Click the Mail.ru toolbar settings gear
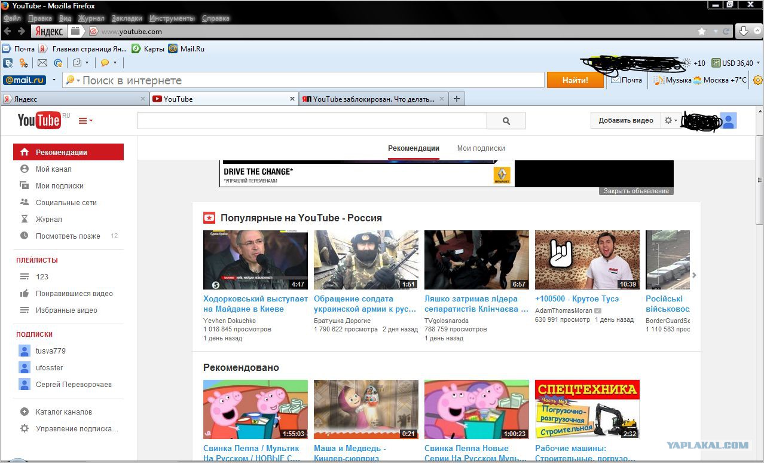 (758, 80)
